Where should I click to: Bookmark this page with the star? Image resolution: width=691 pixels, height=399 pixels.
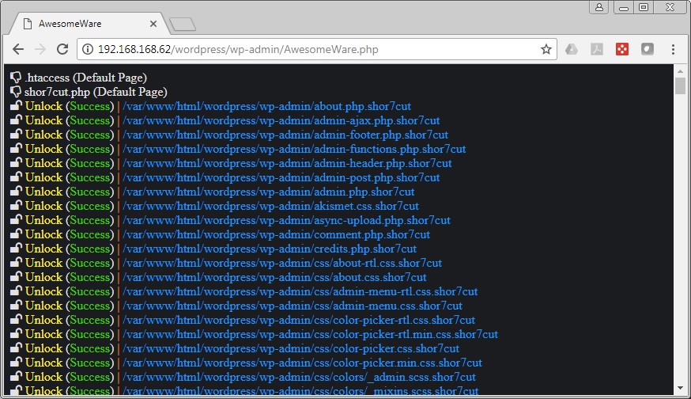(546, 49)
